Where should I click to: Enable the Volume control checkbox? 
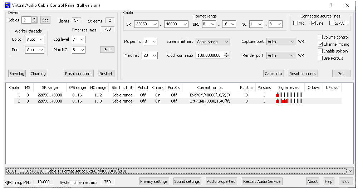point(320,37)
